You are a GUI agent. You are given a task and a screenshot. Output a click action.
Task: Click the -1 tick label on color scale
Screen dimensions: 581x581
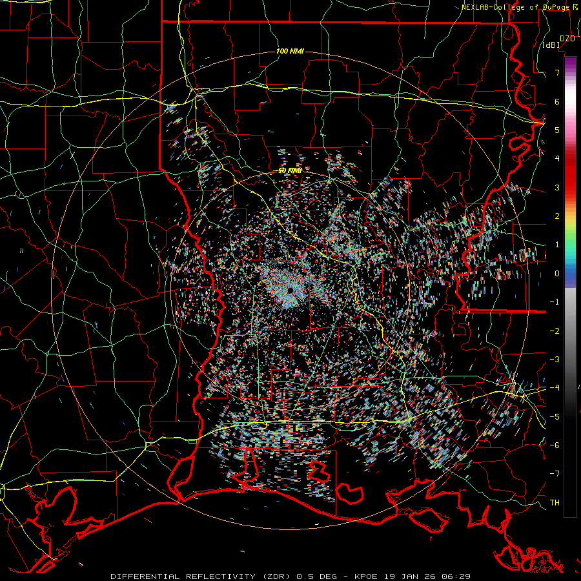tap(555, 302)
